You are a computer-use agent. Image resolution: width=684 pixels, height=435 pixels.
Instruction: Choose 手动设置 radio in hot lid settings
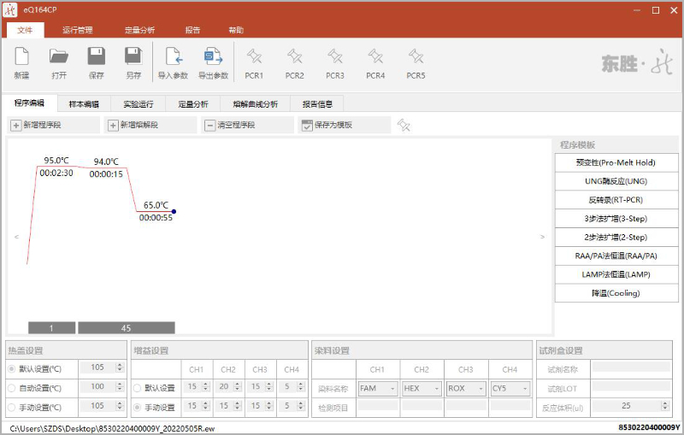pyautogui.click(x=12, y=407)
